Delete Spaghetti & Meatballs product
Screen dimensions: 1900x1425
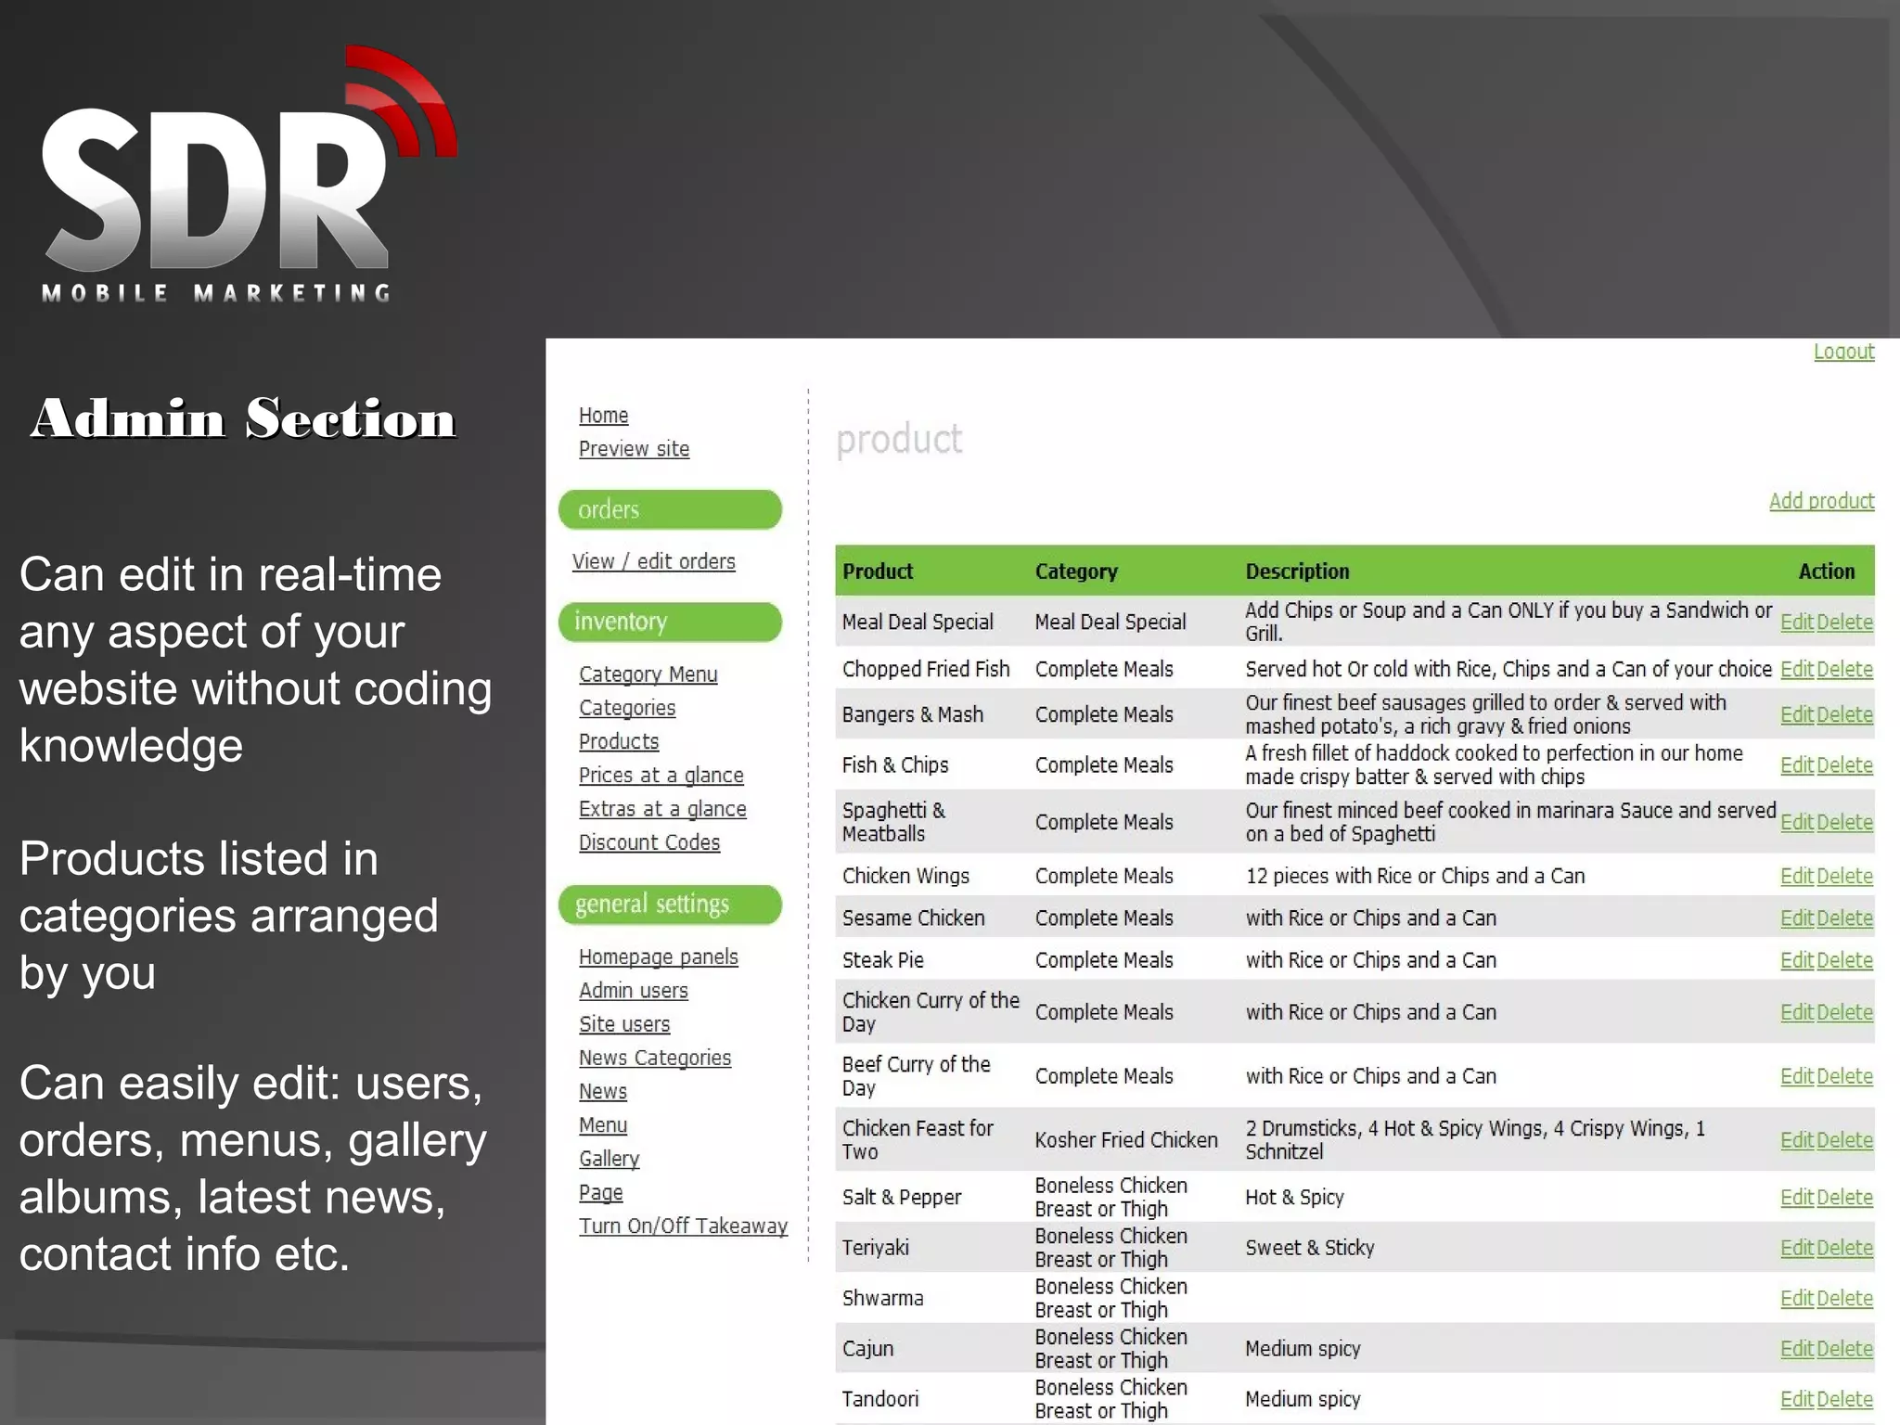(x=1844, y=823)
